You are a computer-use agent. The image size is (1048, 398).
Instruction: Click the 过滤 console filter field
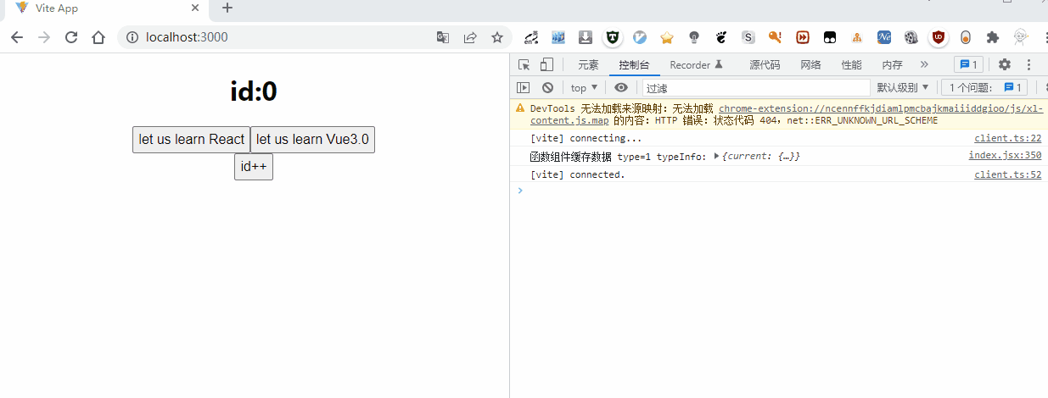(755, 87)
